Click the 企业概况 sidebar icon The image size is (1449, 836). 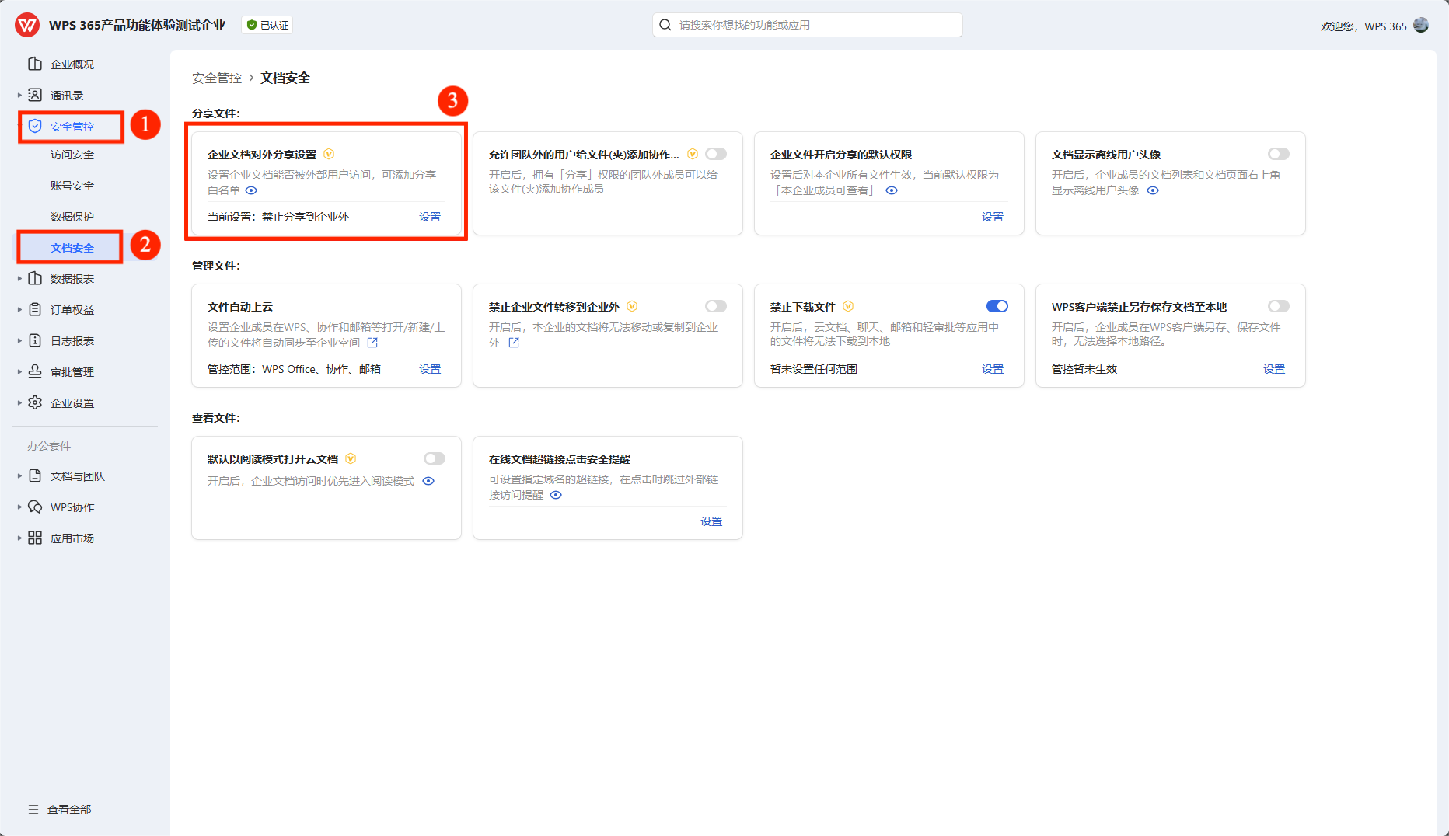35,64
